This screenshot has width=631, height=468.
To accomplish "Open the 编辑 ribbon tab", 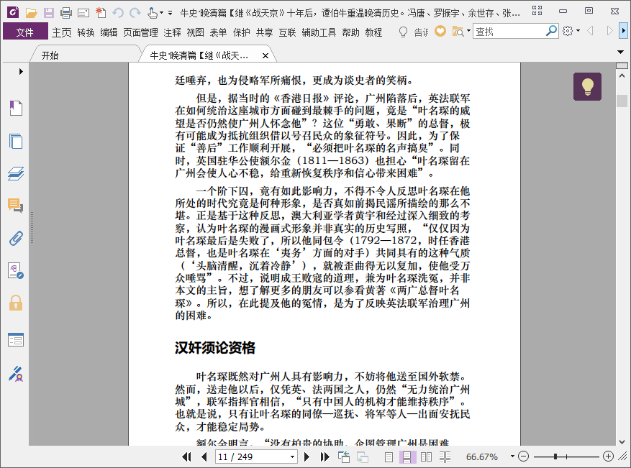I will (109, 32).
